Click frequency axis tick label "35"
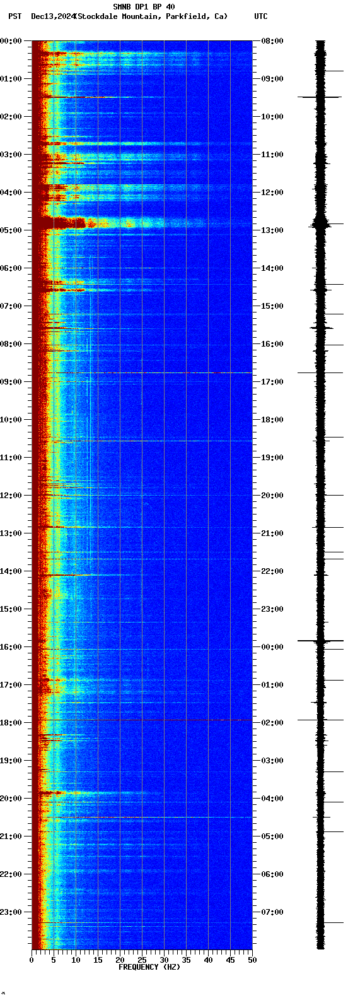Viewport: 348px width, 1000px height. pyautogui.click(x=186, y=960)
